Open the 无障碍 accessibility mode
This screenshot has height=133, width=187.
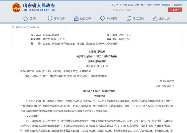click(150, 5)
